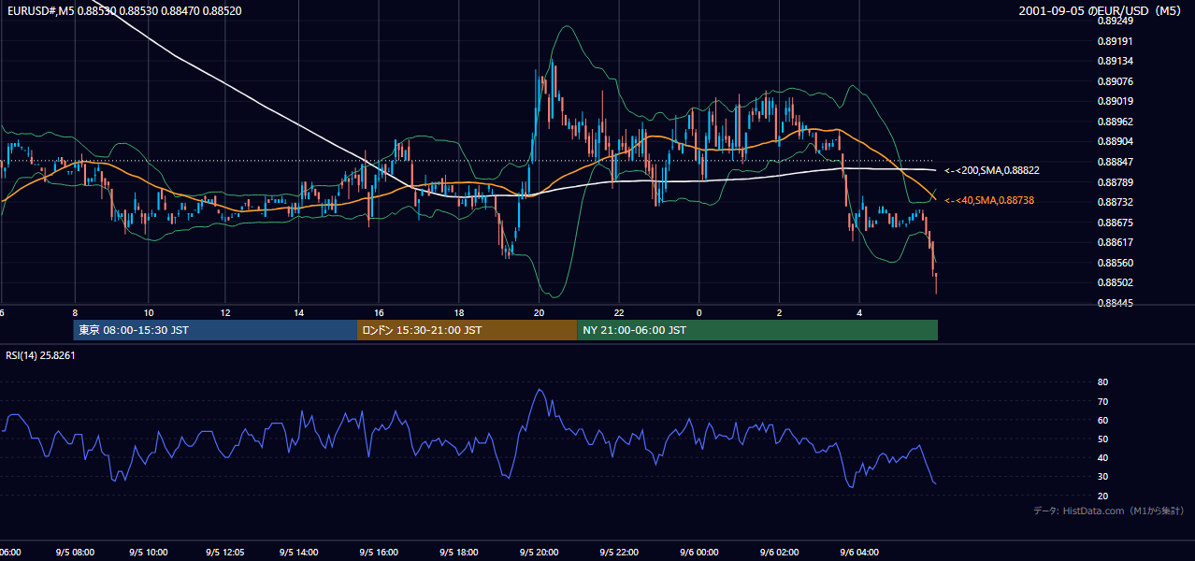Select the London 15:30-21:00 JST session bar
This screenshot has height=561, width=1195.
coord(468,330)
